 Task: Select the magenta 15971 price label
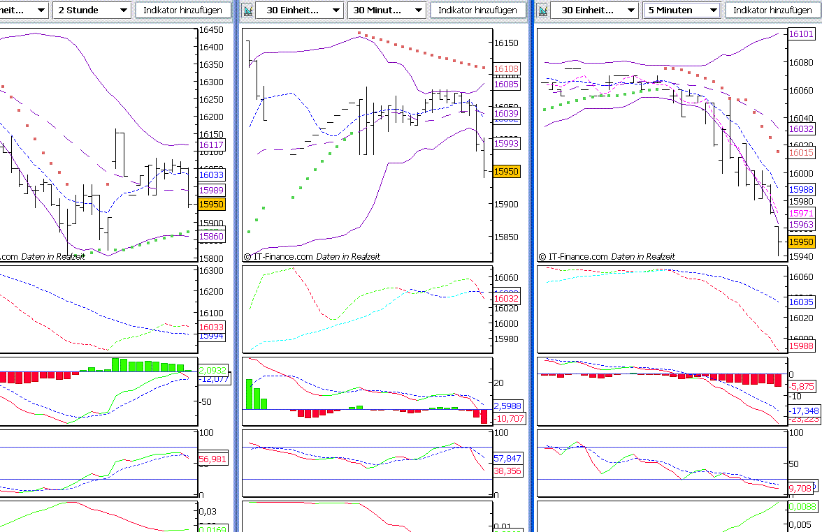tap(801, 213)
